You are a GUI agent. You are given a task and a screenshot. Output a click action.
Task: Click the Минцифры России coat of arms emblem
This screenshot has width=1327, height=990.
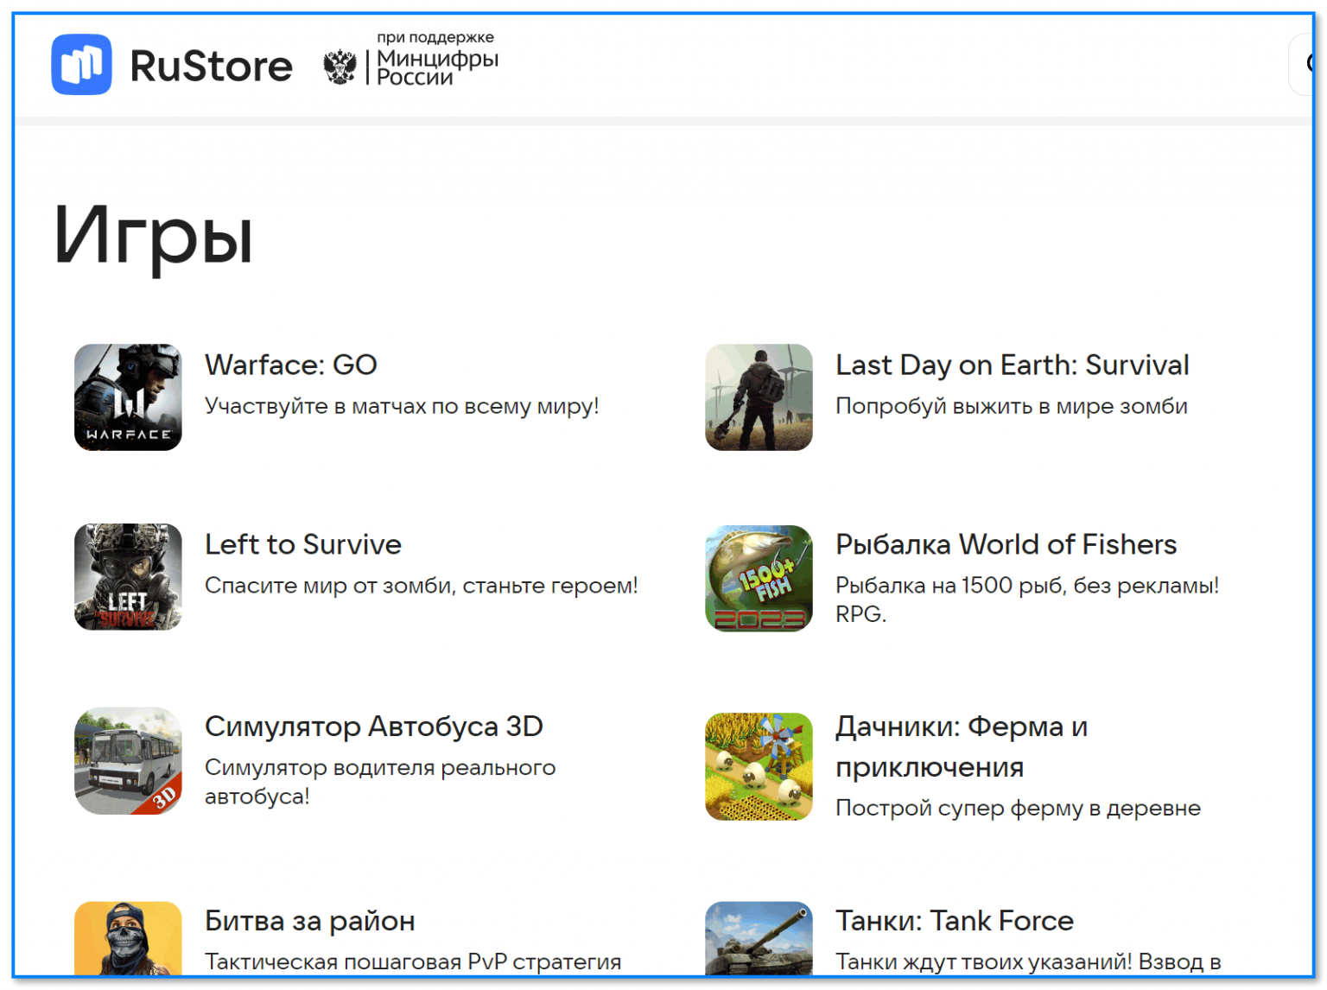pos(340,67)
